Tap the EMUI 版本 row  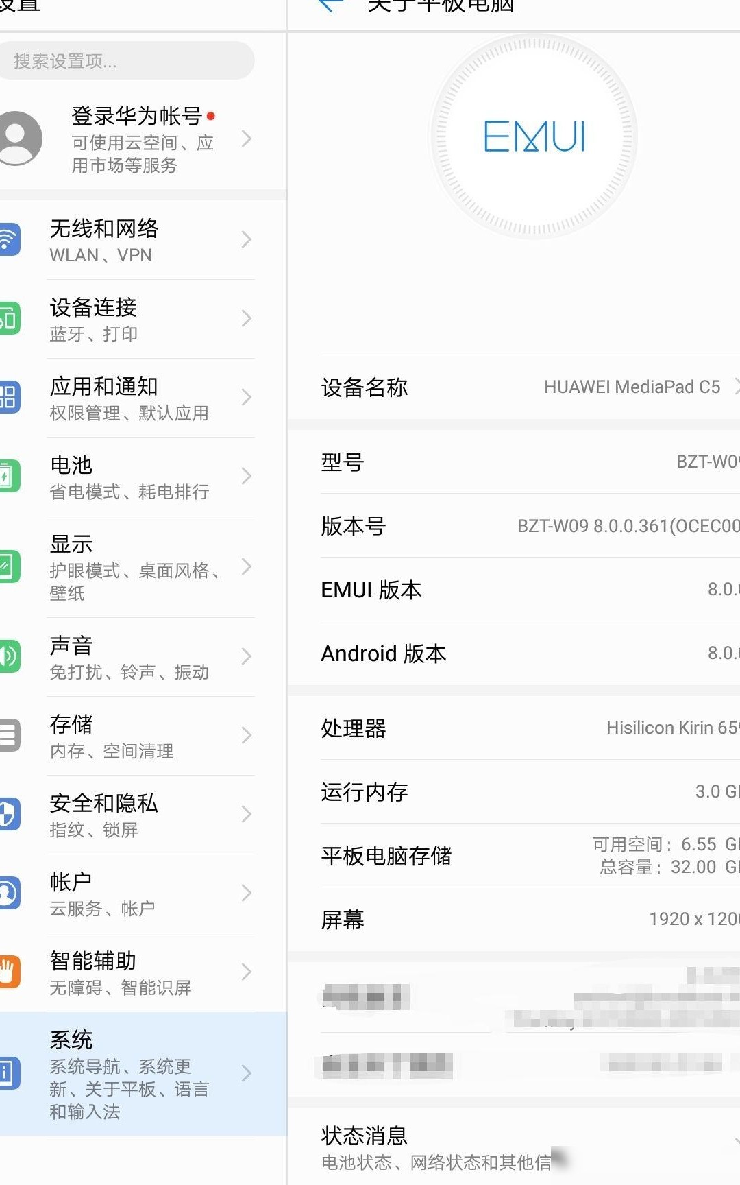click(514, 589)
